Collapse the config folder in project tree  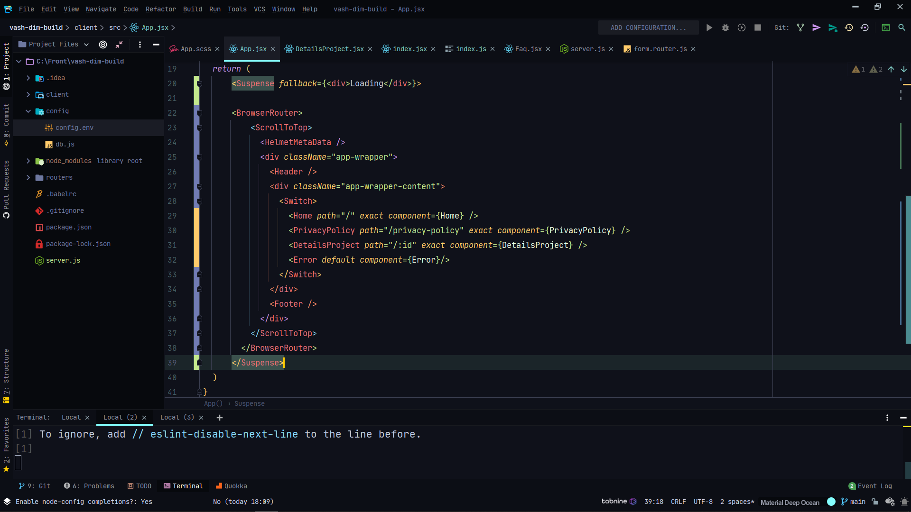[x=28, y=111]
